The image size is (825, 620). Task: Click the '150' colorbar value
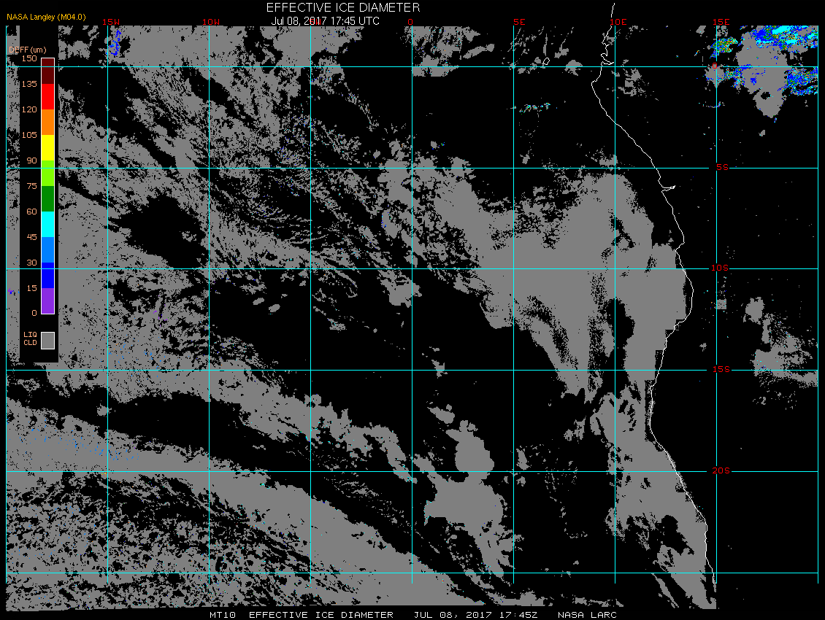29,58
